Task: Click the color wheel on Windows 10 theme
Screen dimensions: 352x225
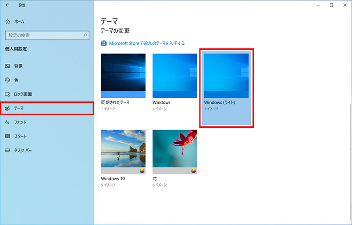Action: pos(142,171)
